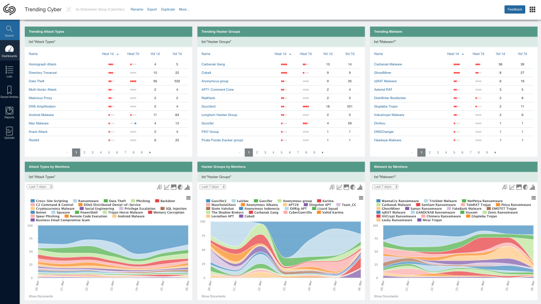Open Last 7 days dropdown in Malware chart

coord(385,187)
